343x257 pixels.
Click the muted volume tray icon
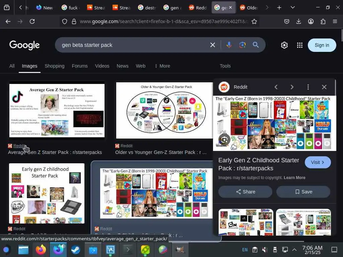point(265,250)
